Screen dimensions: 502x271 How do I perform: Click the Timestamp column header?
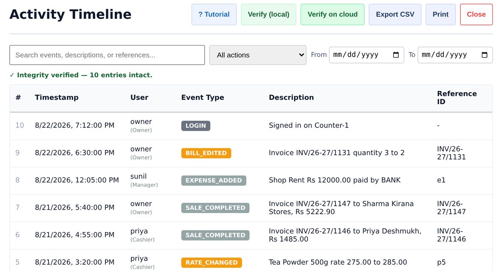coord(56,97)
